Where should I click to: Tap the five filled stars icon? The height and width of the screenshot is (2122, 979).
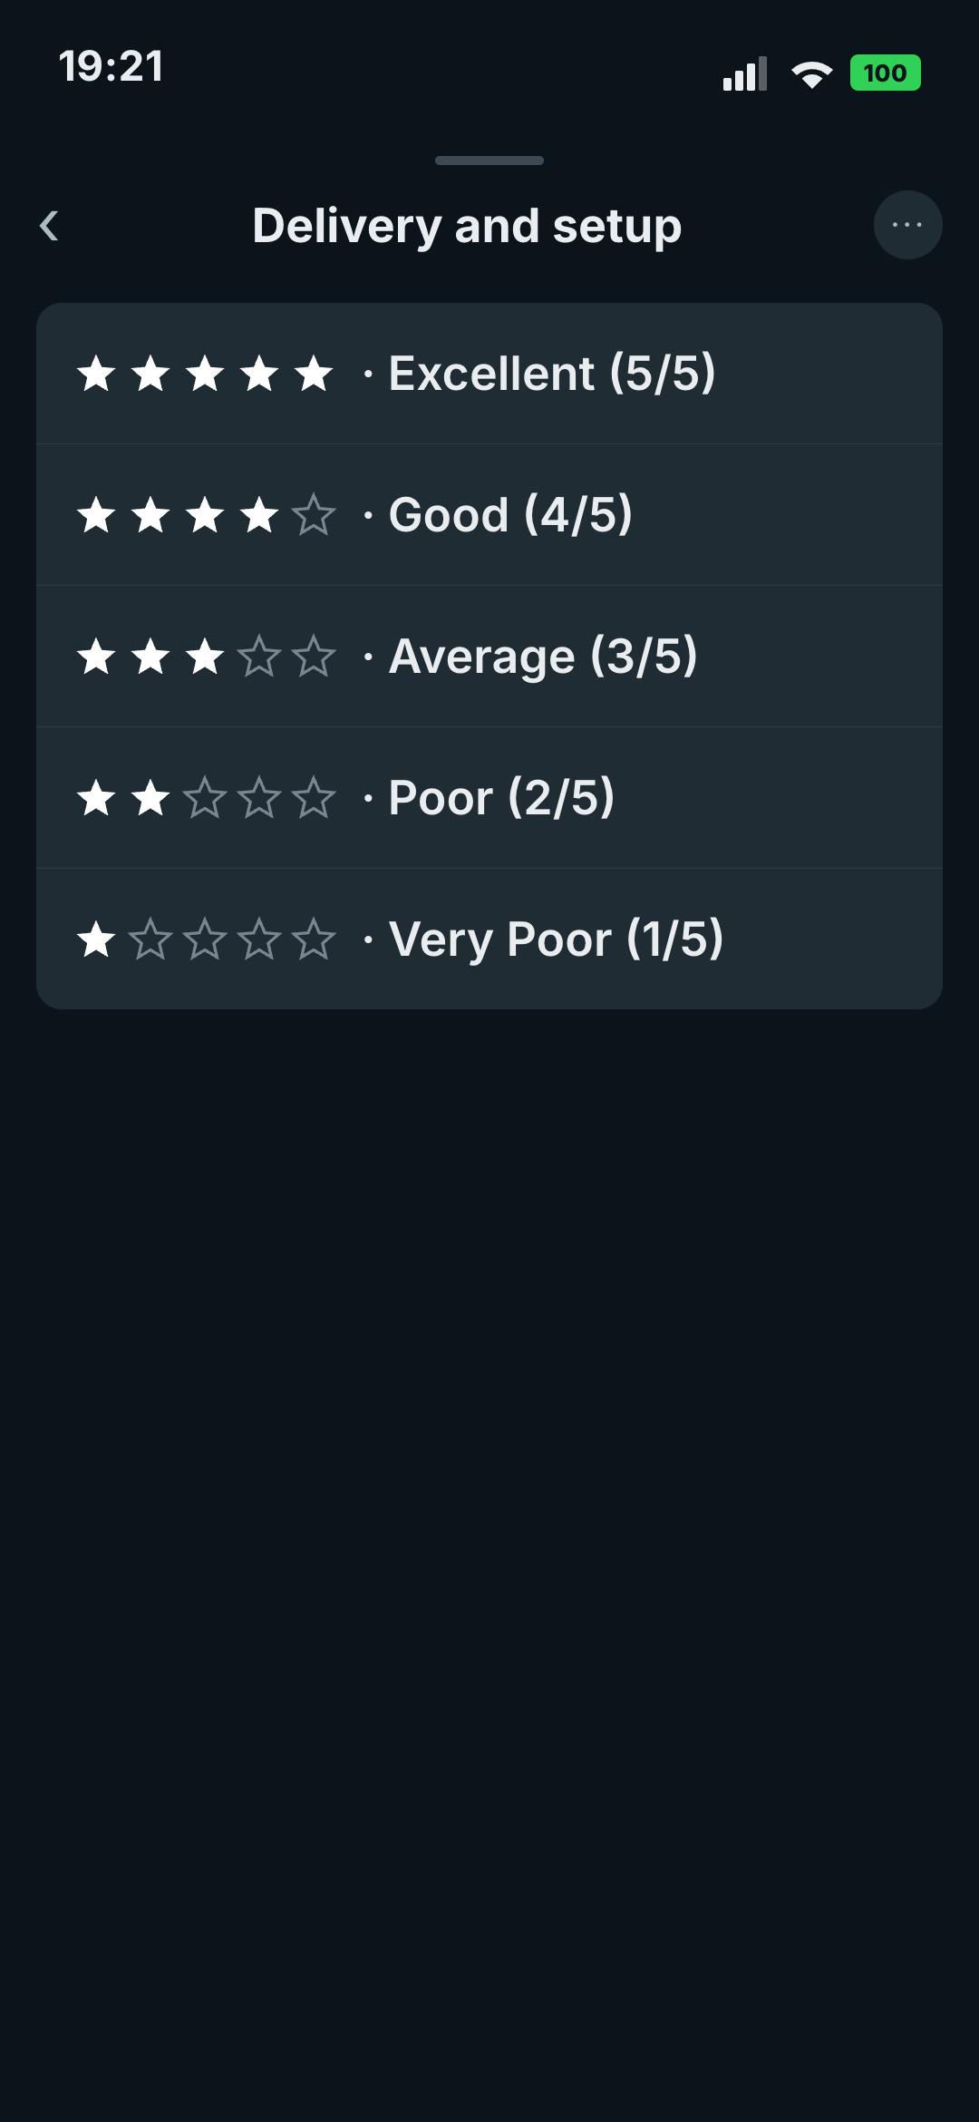coord(205,374)
